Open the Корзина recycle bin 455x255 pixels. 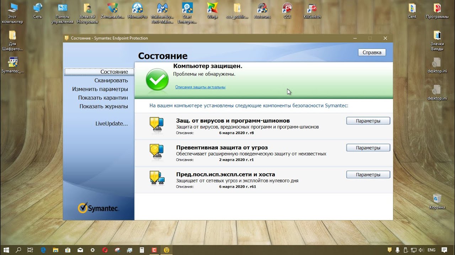pyautogui.click(x=437, y=201)
